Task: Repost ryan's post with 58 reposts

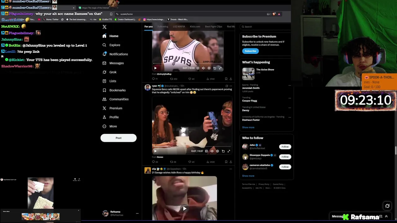Action: pyautogui.click(x=173, y=162)
